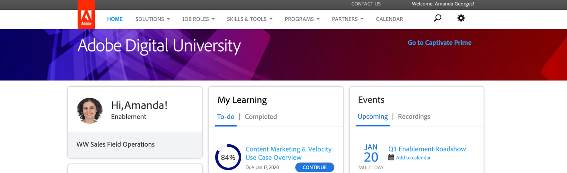Viewport: 567px width, 173px height.
Task: Go to the Home menu item
Action: point(115,19)
